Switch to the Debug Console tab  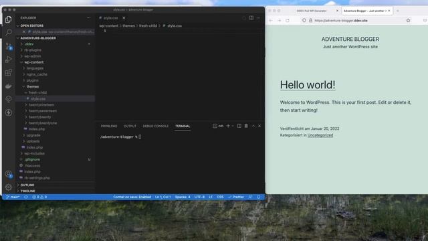click(156, 126)
